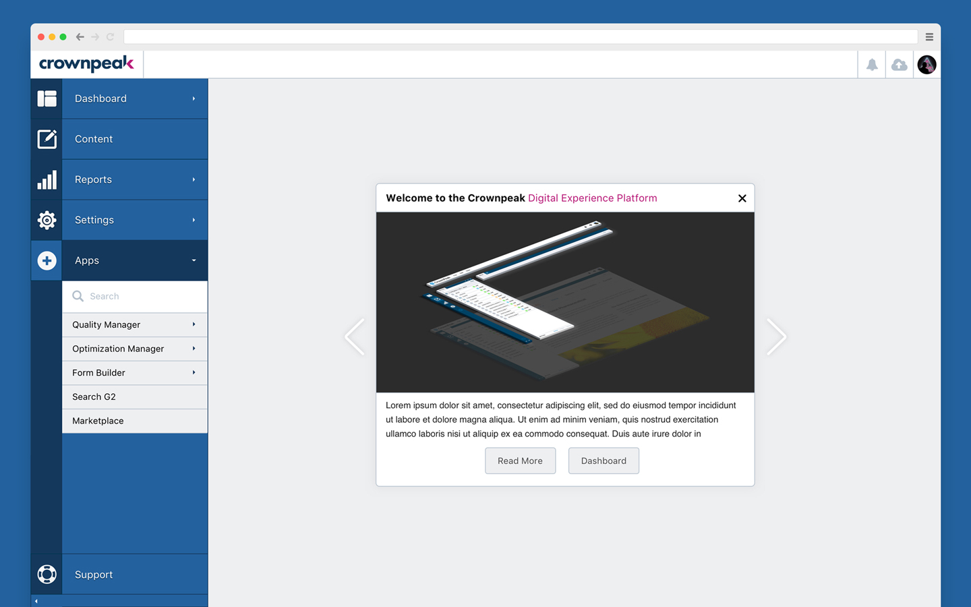This screenshot has width=971, height=607.
Task: Click the browser forward arrow
Action: click(95, 37)
